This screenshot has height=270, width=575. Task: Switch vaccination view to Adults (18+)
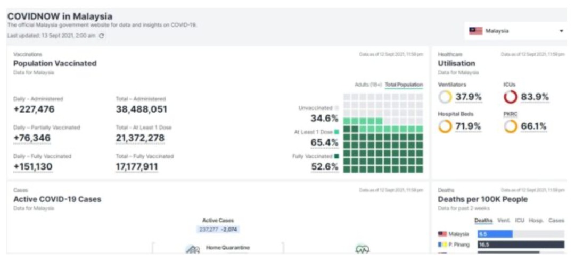(368, 85)
